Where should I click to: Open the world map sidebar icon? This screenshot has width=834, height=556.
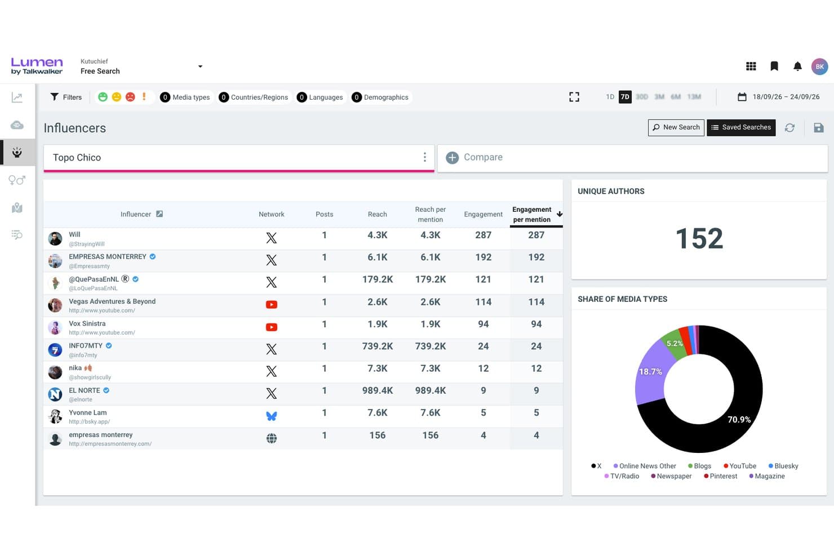(17, 208)
